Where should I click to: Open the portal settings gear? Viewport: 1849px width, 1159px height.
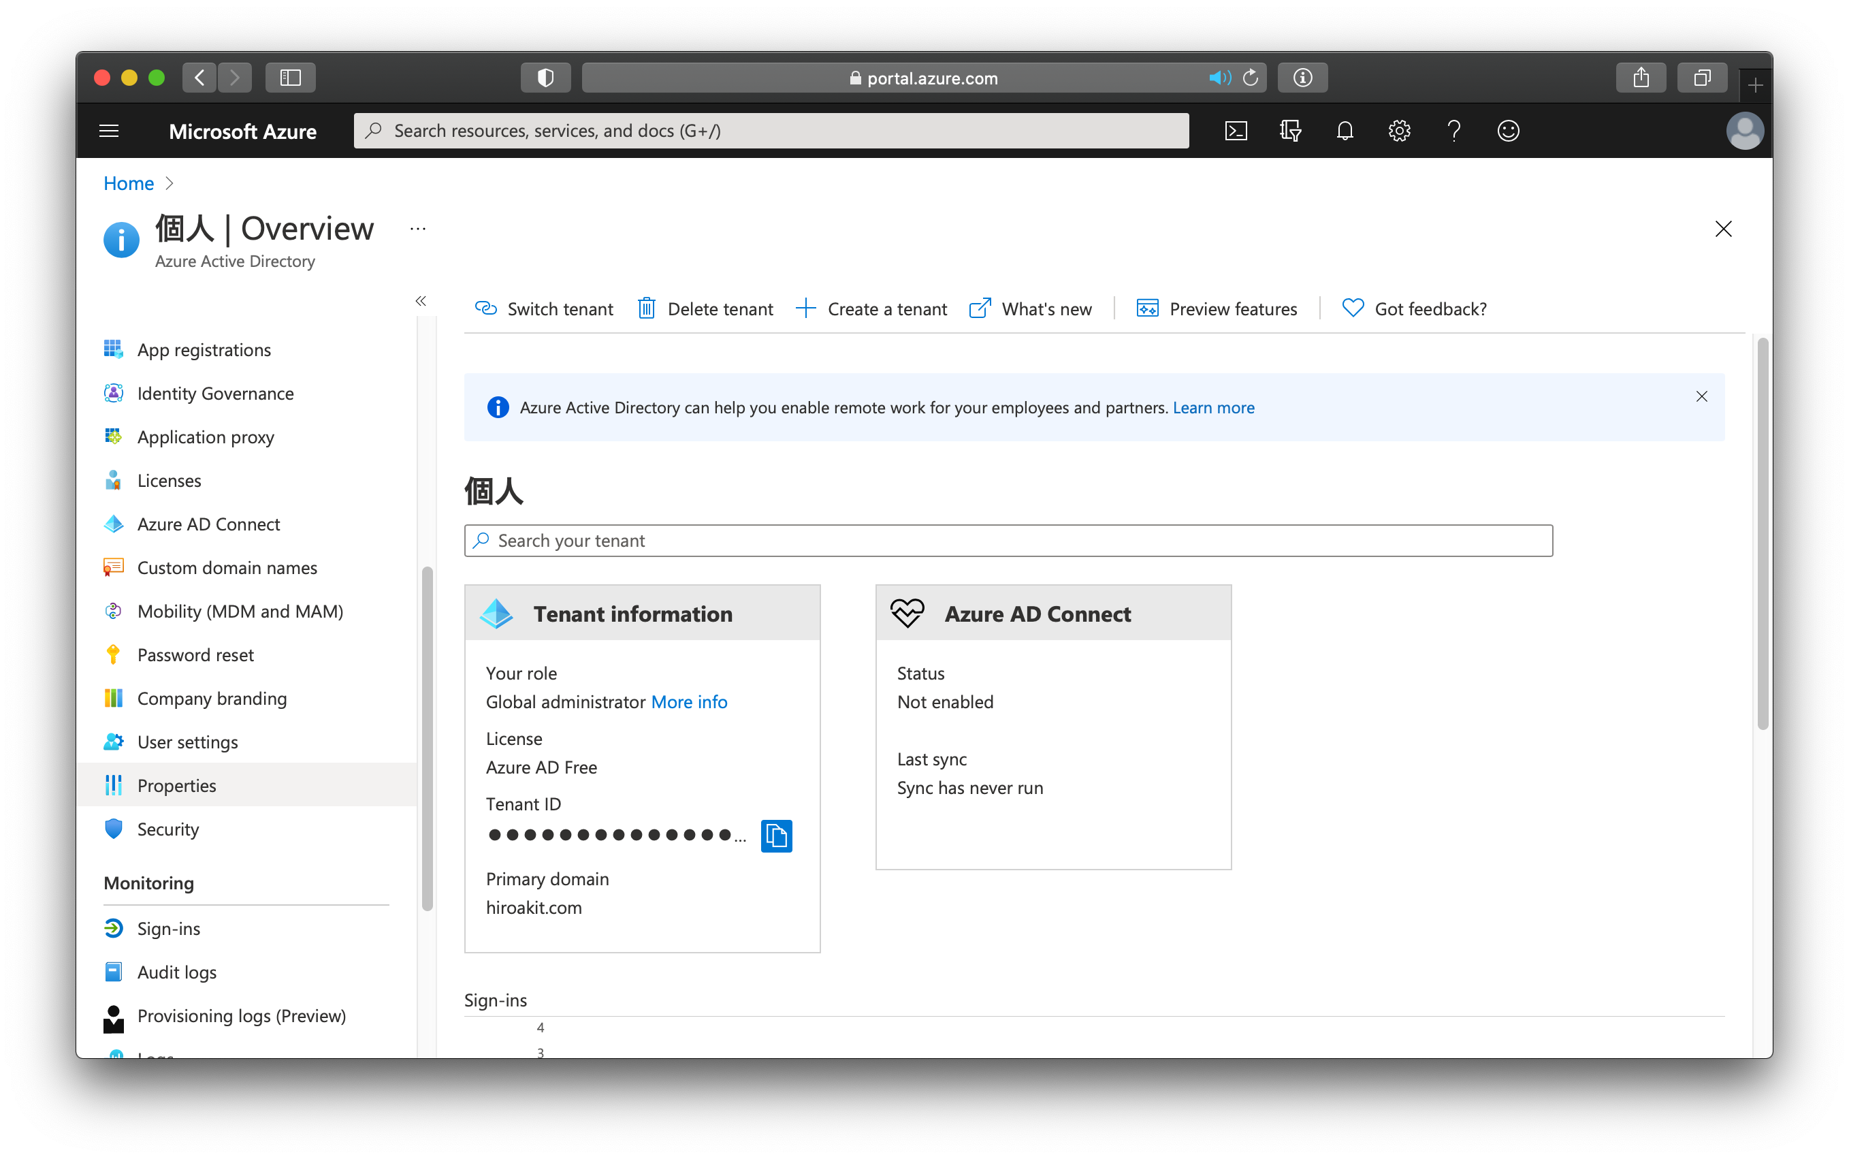tap(1399, 131)
